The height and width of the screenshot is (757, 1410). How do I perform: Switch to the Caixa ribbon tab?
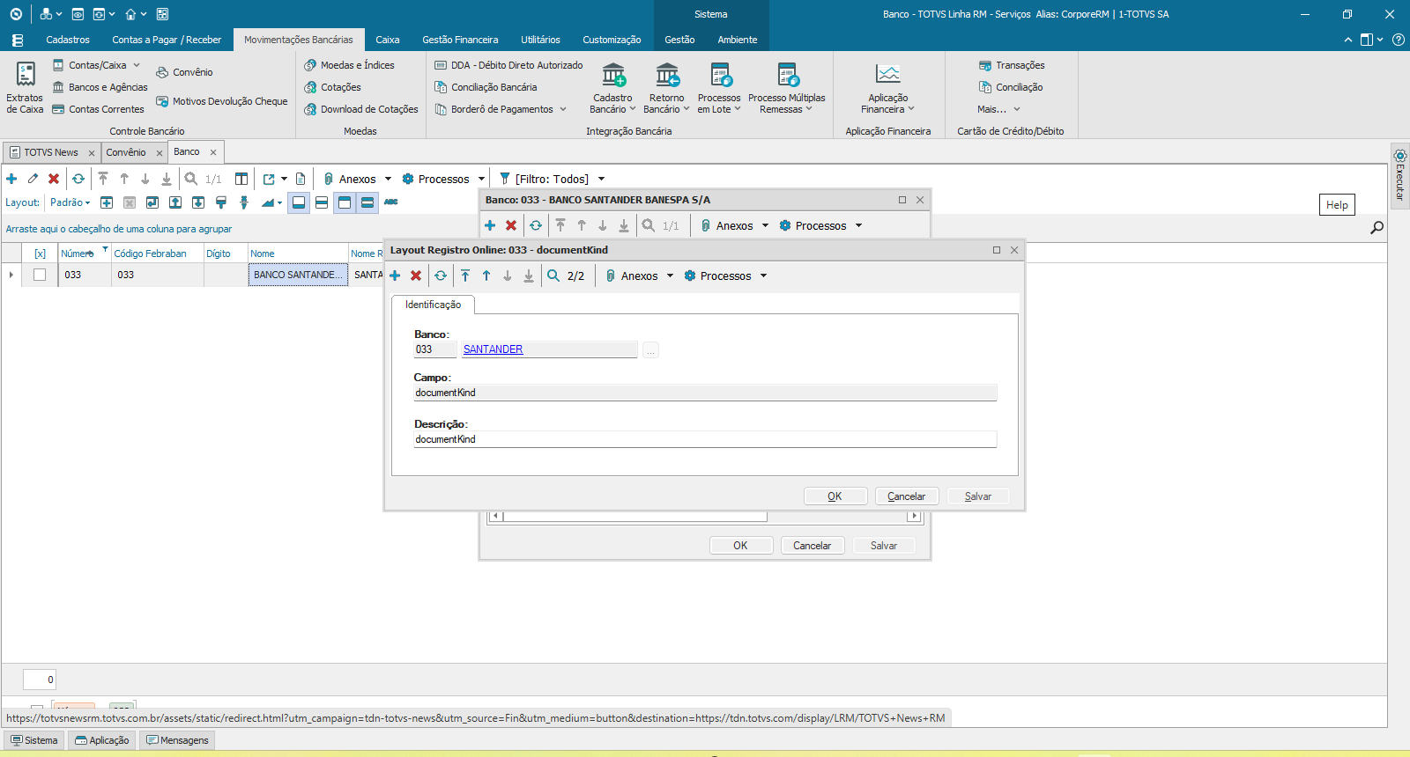coord(388,40)
